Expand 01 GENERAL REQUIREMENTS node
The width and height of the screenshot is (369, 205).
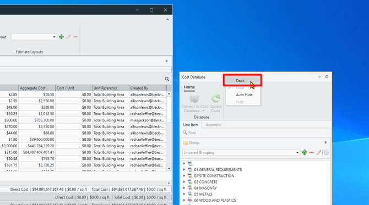tap(184, 169)
